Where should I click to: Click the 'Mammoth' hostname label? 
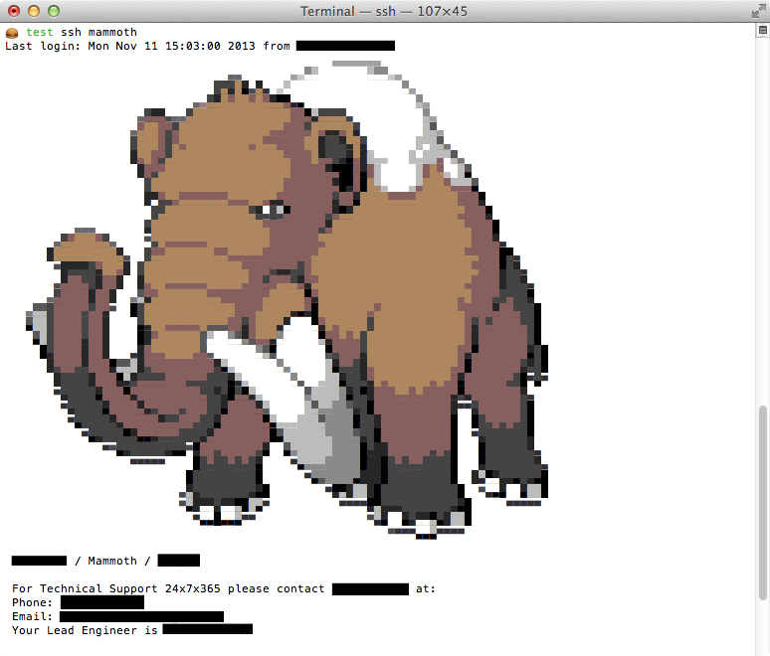pyautogui.click(x=112, y=561)
